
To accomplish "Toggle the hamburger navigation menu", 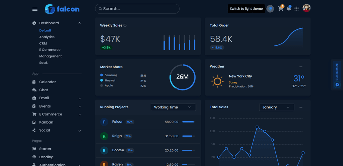I will (x=35, y=9).
